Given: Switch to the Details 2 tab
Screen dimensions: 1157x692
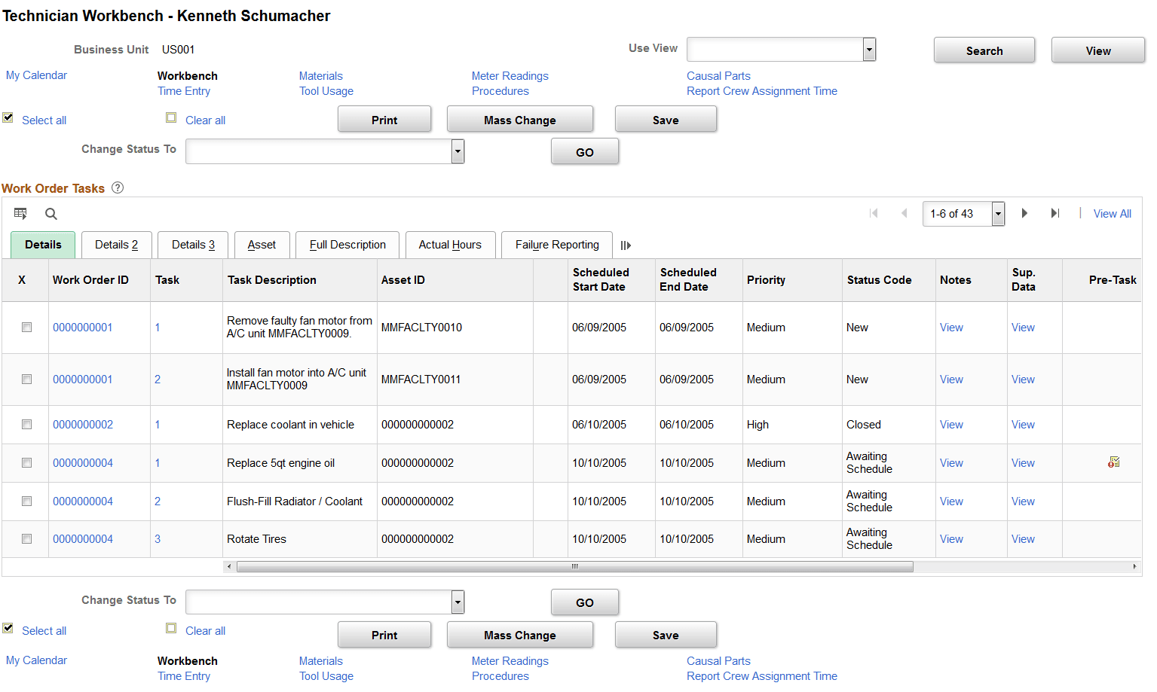Looking at the screenshot, I should point(117,245).
